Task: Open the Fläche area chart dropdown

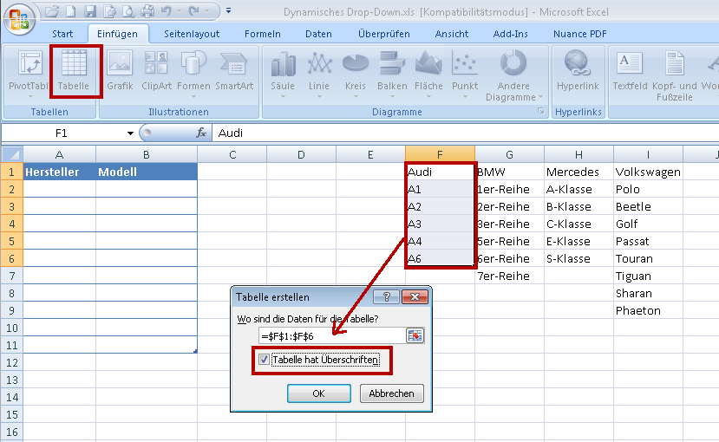Action: click(x=428, y=97)
